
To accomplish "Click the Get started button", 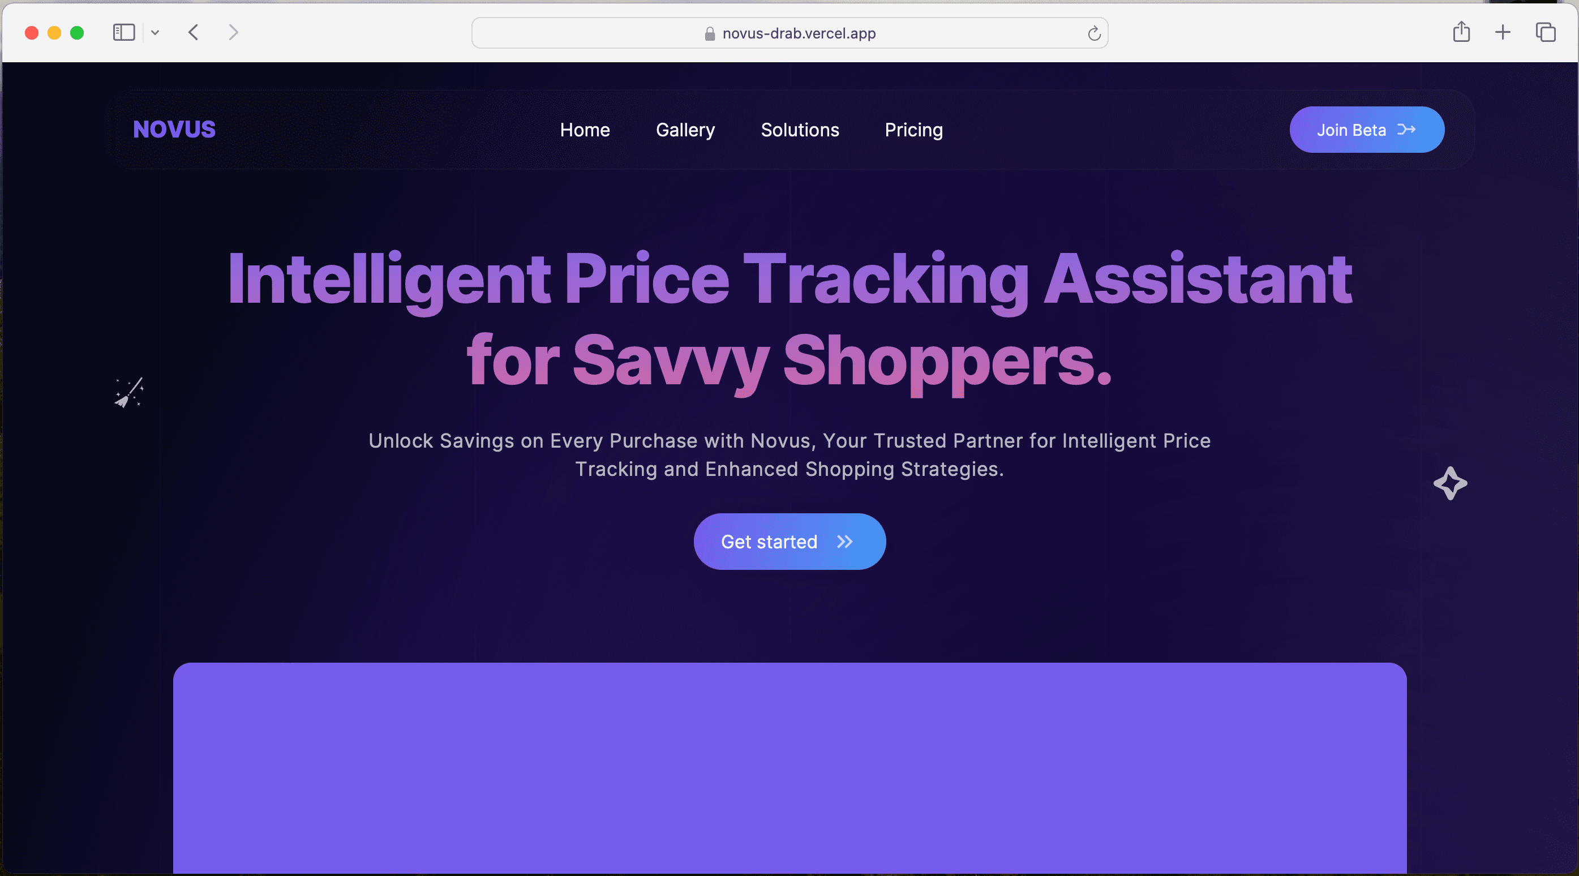I will (790, 542).
